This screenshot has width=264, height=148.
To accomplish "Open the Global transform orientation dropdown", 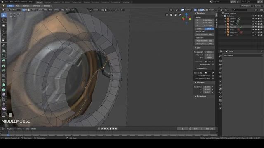I will (x=95, y=10).
